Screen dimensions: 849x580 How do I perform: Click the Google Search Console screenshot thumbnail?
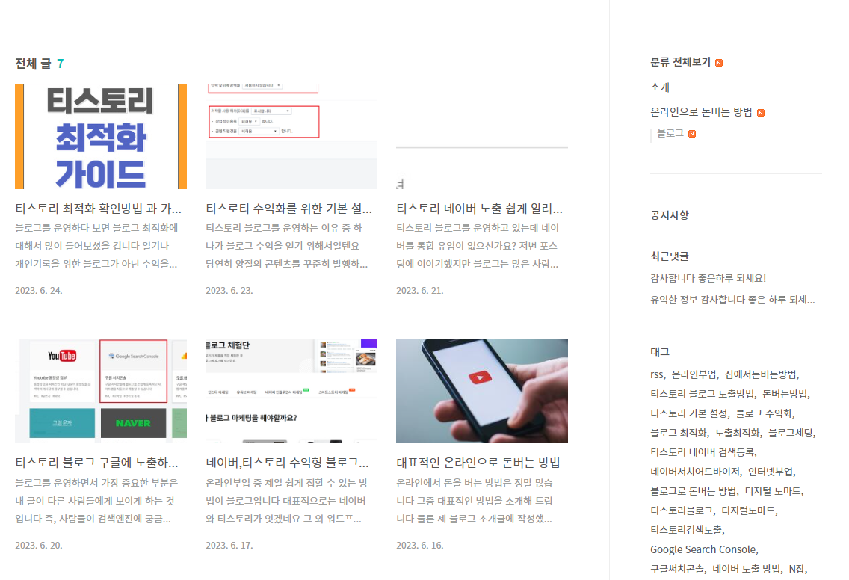coord(101,390)
